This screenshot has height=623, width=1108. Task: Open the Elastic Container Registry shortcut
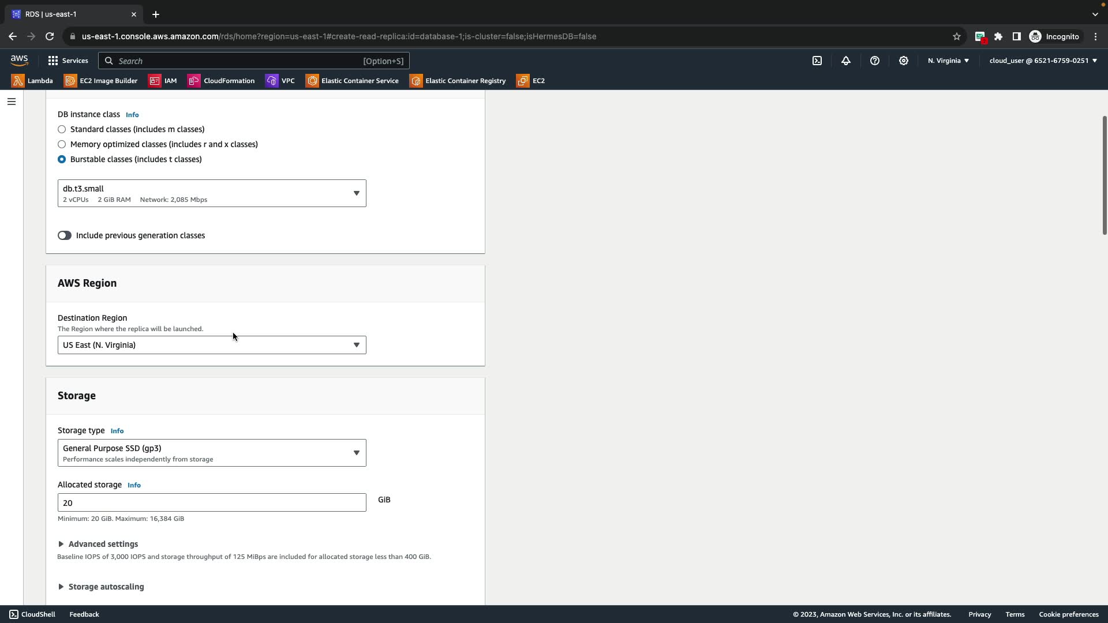pyautogui.click(x=458, y=81)
